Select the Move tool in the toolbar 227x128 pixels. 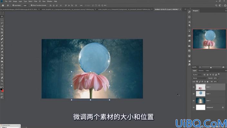[2, 16]
